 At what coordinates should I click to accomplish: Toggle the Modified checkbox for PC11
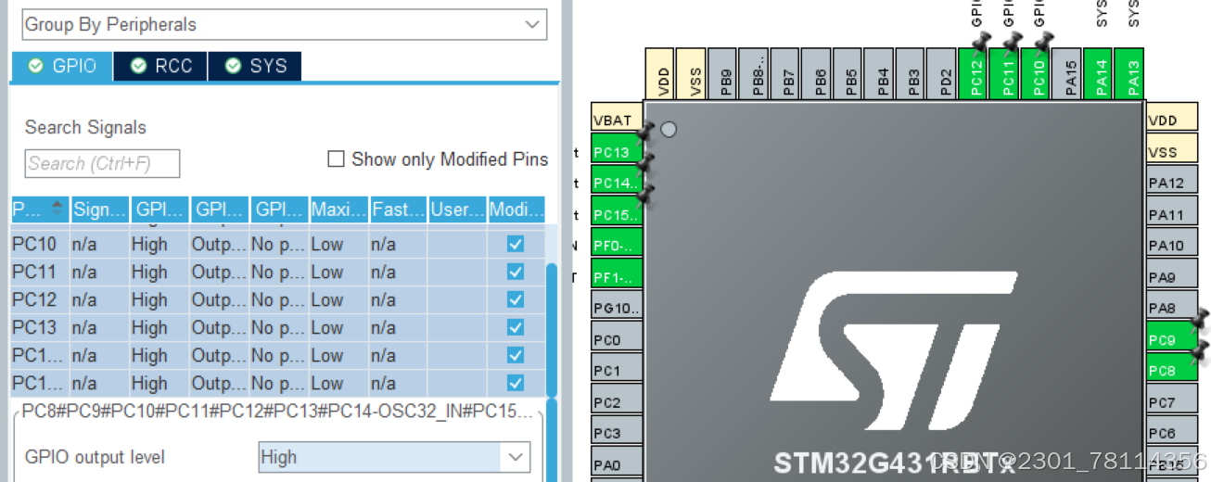coord(516,273)
